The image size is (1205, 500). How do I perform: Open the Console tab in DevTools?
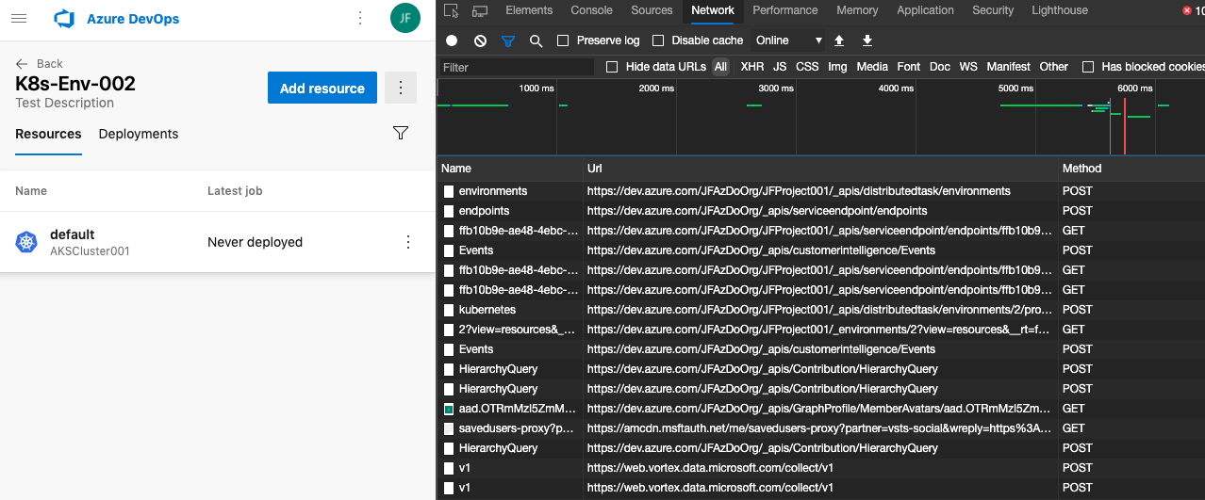tap(591, 10)
